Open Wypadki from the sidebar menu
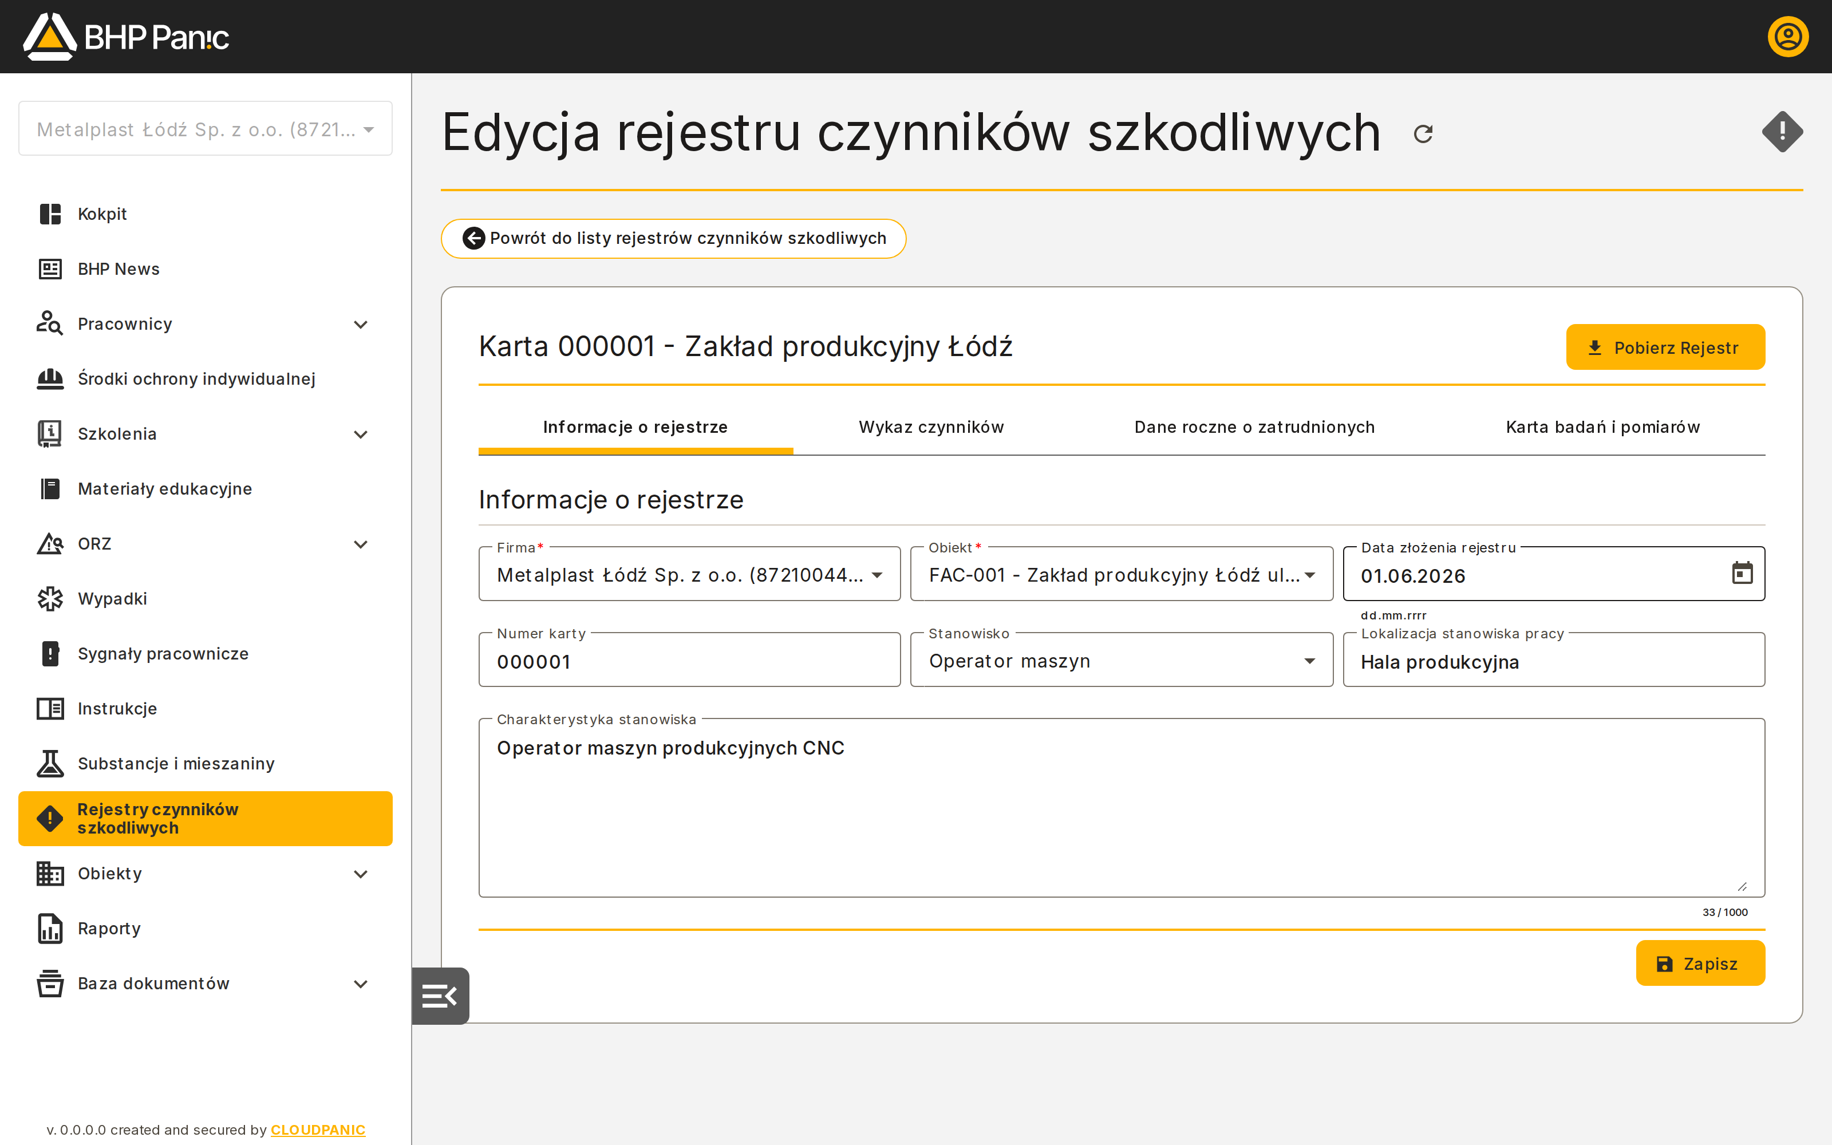Screen dimensions: 1832x1145 (205, 599)
